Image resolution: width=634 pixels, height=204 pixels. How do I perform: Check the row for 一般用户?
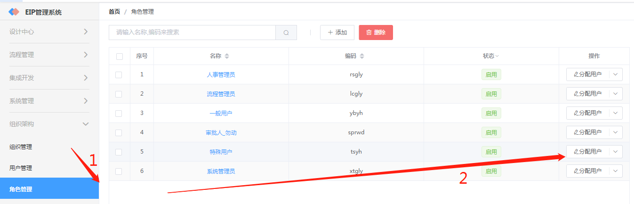pyautogui.click(x=119, y=113)
